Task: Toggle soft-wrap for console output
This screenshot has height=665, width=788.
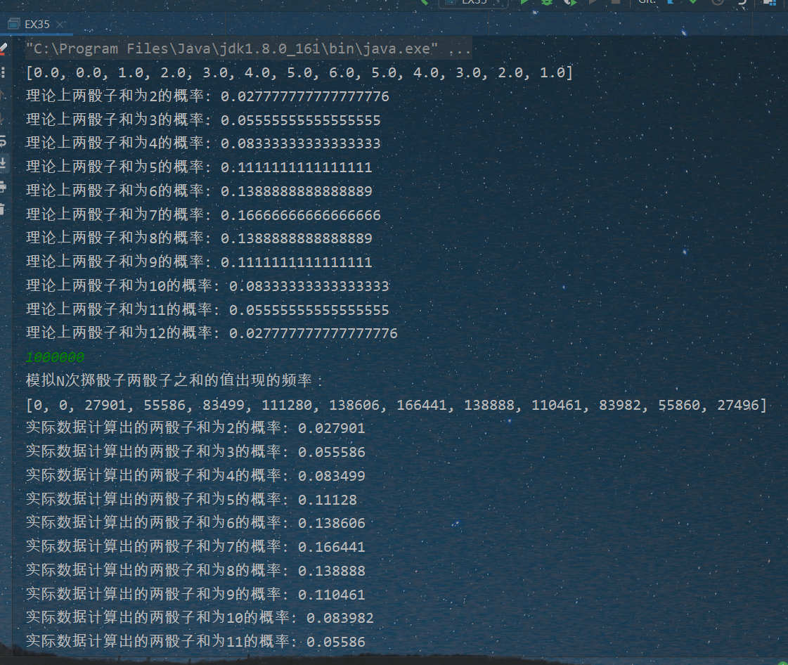Action: click(3, 141)
